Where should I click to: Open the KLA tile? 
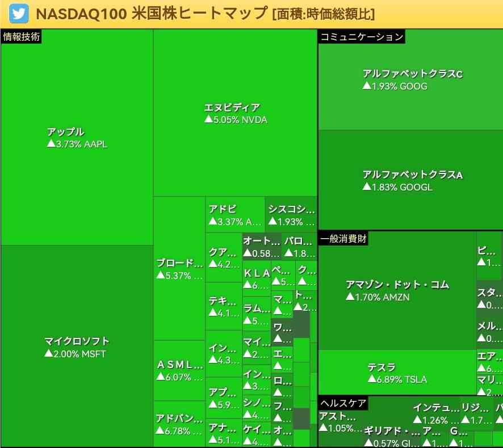(257, 278)
